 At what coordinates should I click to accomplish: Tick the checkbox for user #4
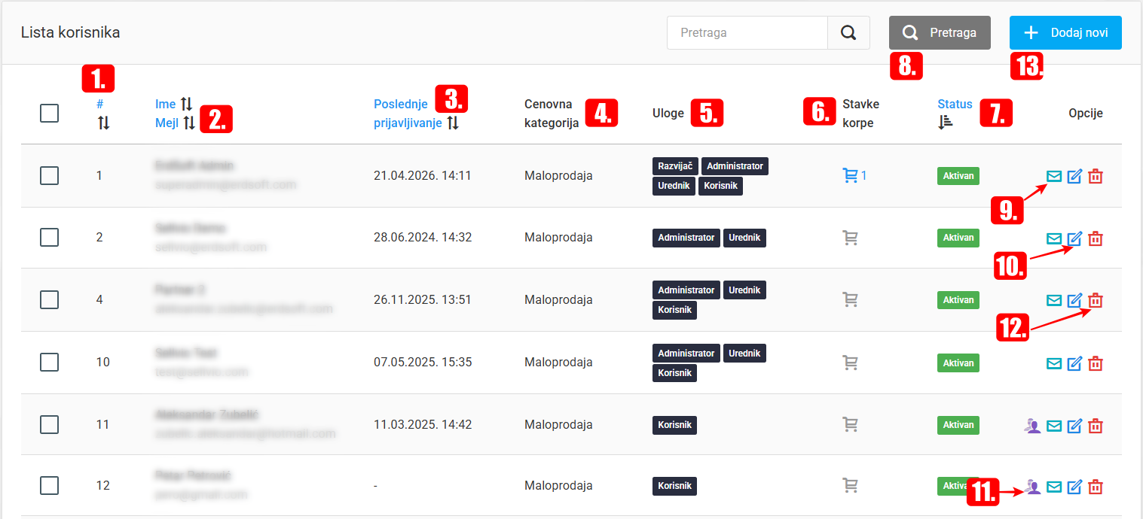(x=49, y=299)
